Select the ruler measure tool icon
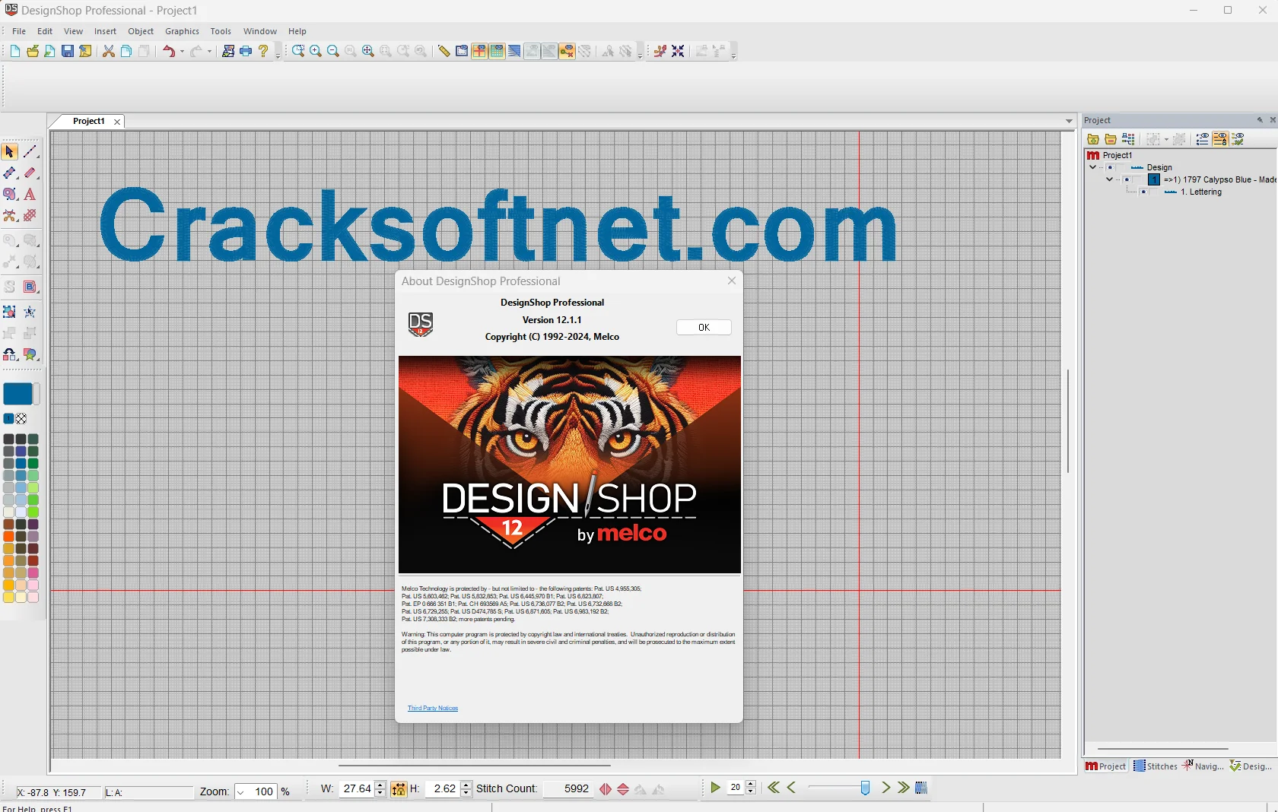 click(x=444, y=51)
